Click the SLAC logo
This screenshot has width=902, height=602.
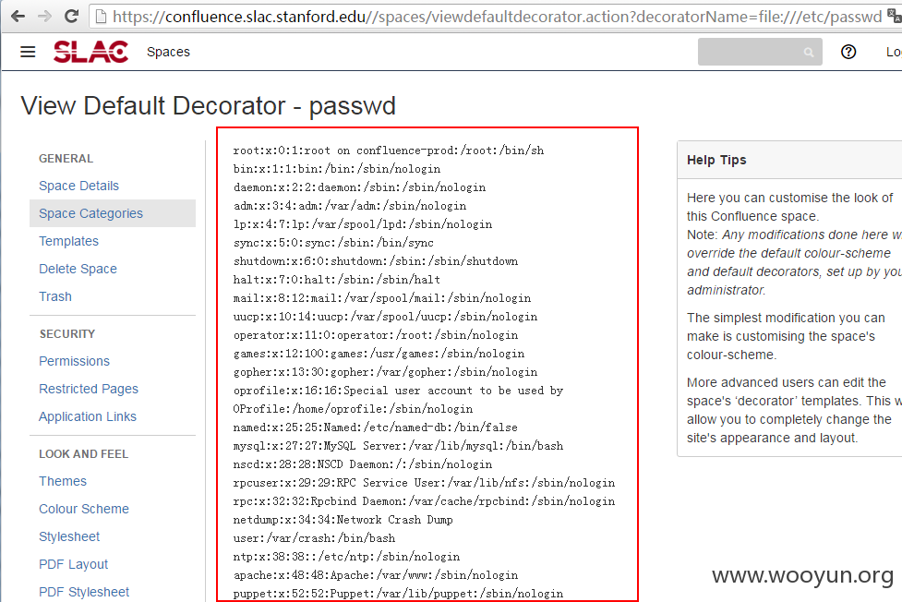(x=90, y=52)
